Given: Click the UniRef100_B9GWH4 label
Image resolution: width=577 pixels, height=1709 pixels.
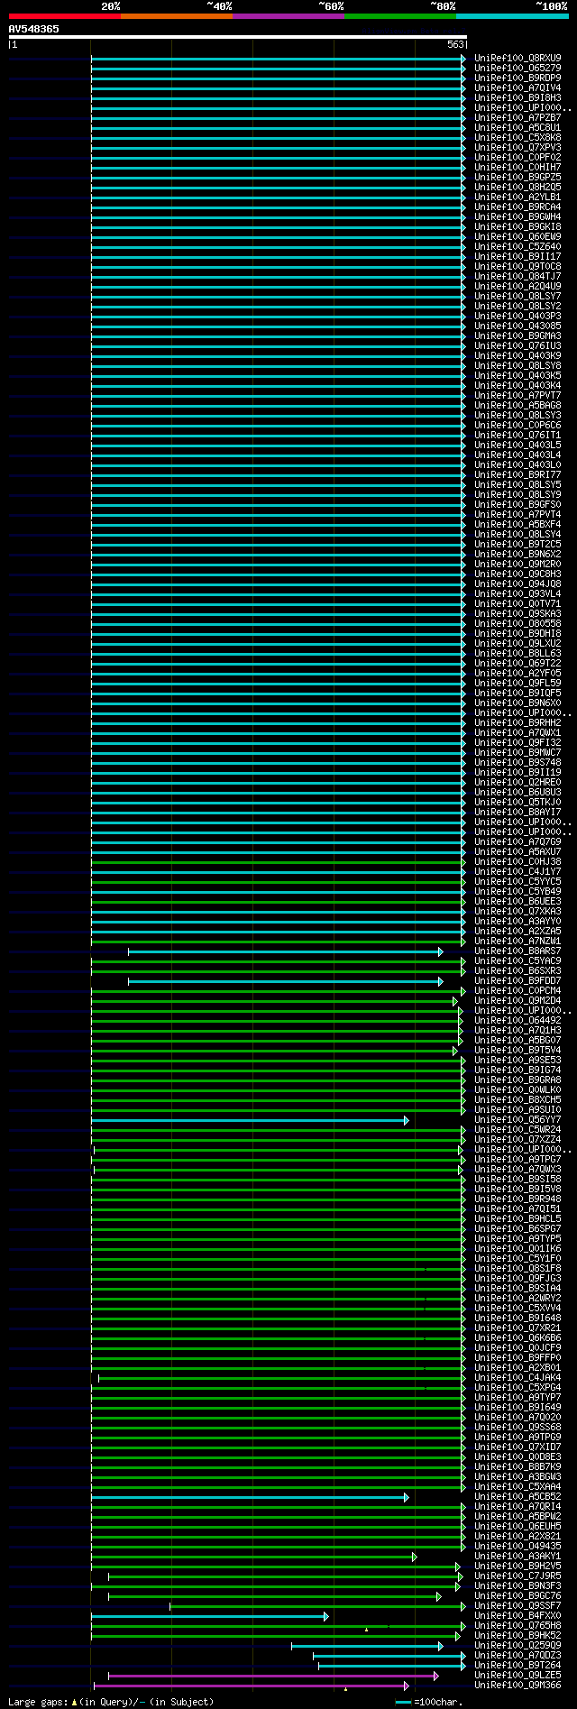Looking at the screenshot, I should pos(517,216).
